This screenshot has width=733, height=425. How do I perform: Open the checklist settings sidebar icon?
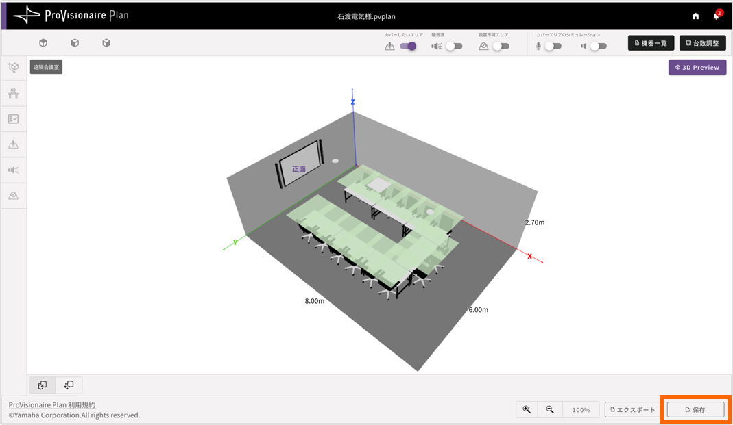13,119
